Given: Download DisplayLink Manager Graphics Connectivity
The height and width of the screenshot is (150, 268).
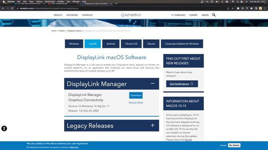Looking at the screenshot, I should [x=136, y=95].
